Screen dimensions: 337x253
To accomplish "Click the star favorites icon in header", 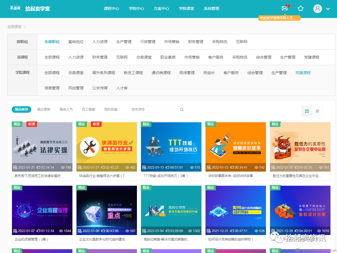I will (301, 8).
